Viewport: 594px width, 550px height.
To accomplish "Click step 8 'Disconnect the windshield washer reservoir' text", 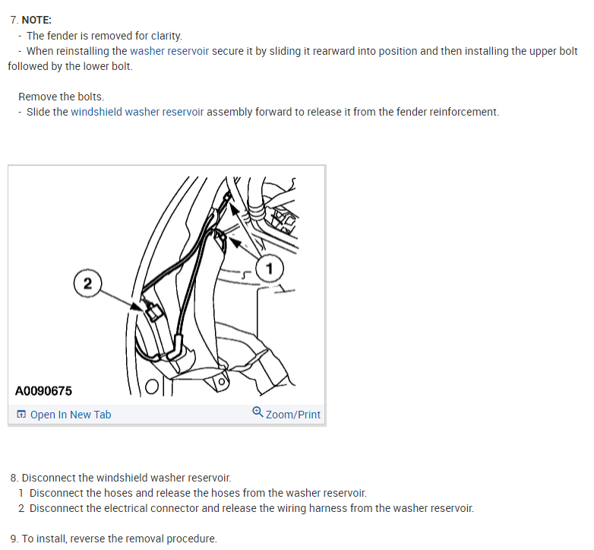I will [126, 478].
